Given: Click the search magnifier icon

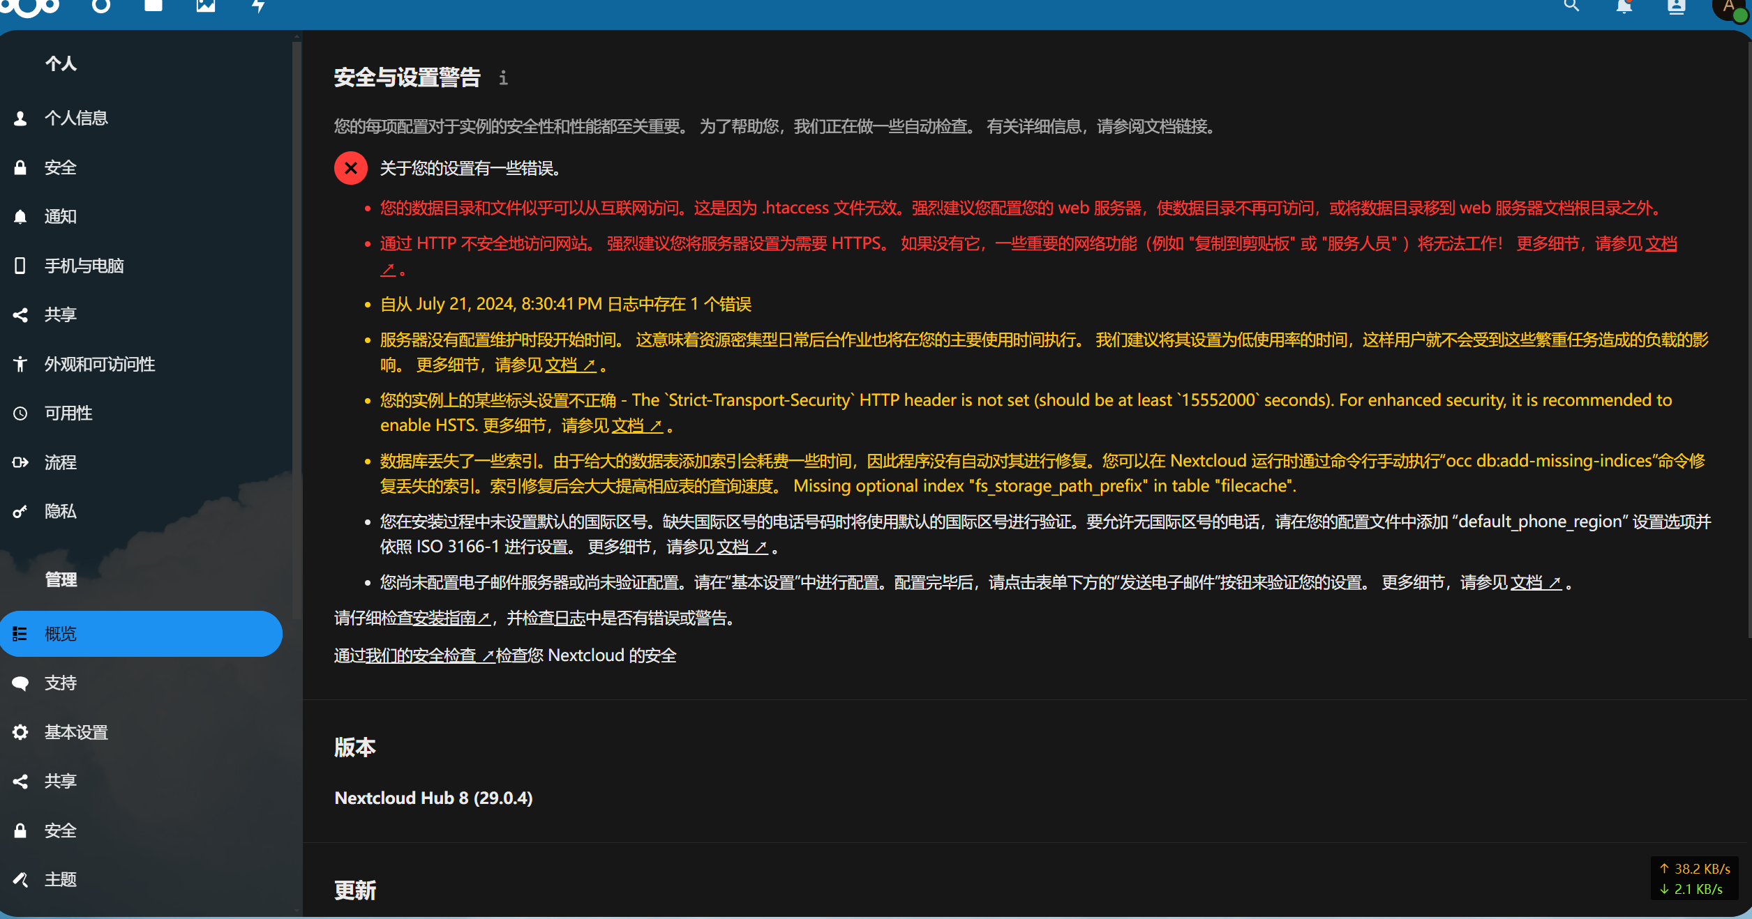Looking at the screenshot, I should click(x=1571, y=6).
